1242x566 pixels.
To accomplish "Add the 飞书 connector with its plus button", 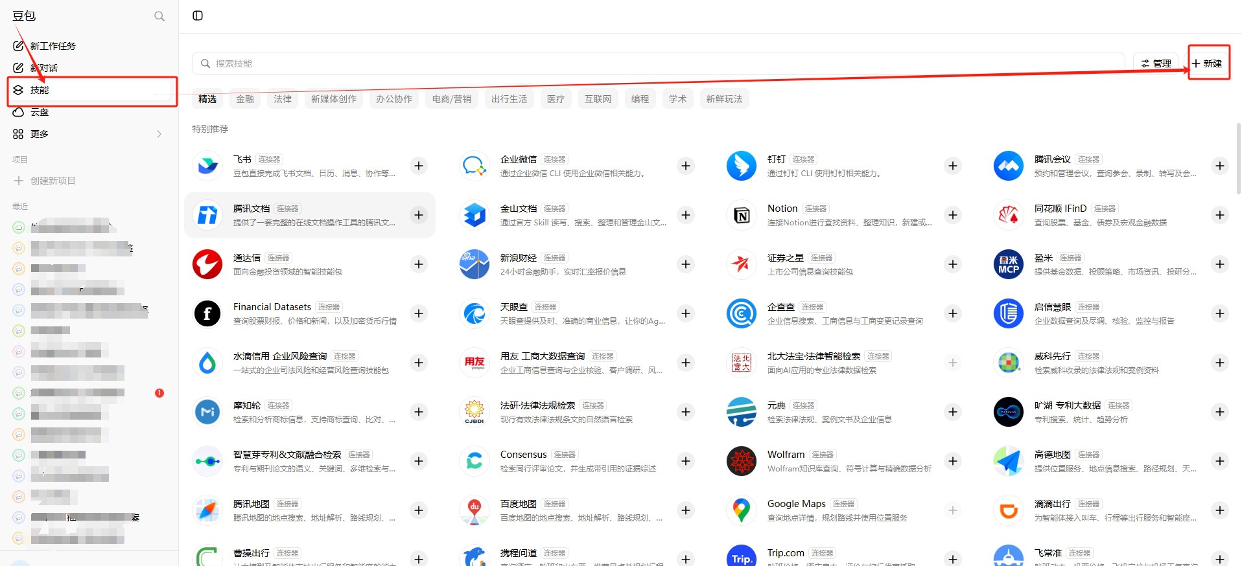I will (419, 166).
